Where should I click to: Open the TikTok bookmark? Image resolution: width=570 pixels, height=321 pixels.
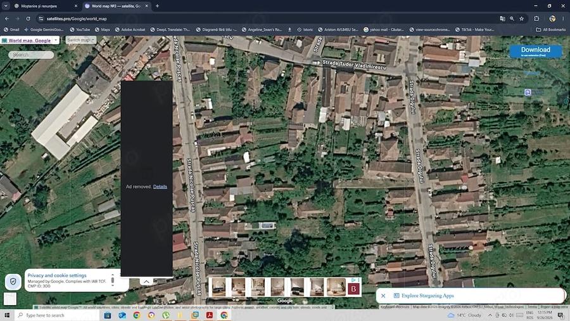pos(475,29)
